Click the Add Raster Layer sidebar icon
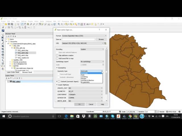This screenshot has width=182, height=136. click(x=3, y=38)
